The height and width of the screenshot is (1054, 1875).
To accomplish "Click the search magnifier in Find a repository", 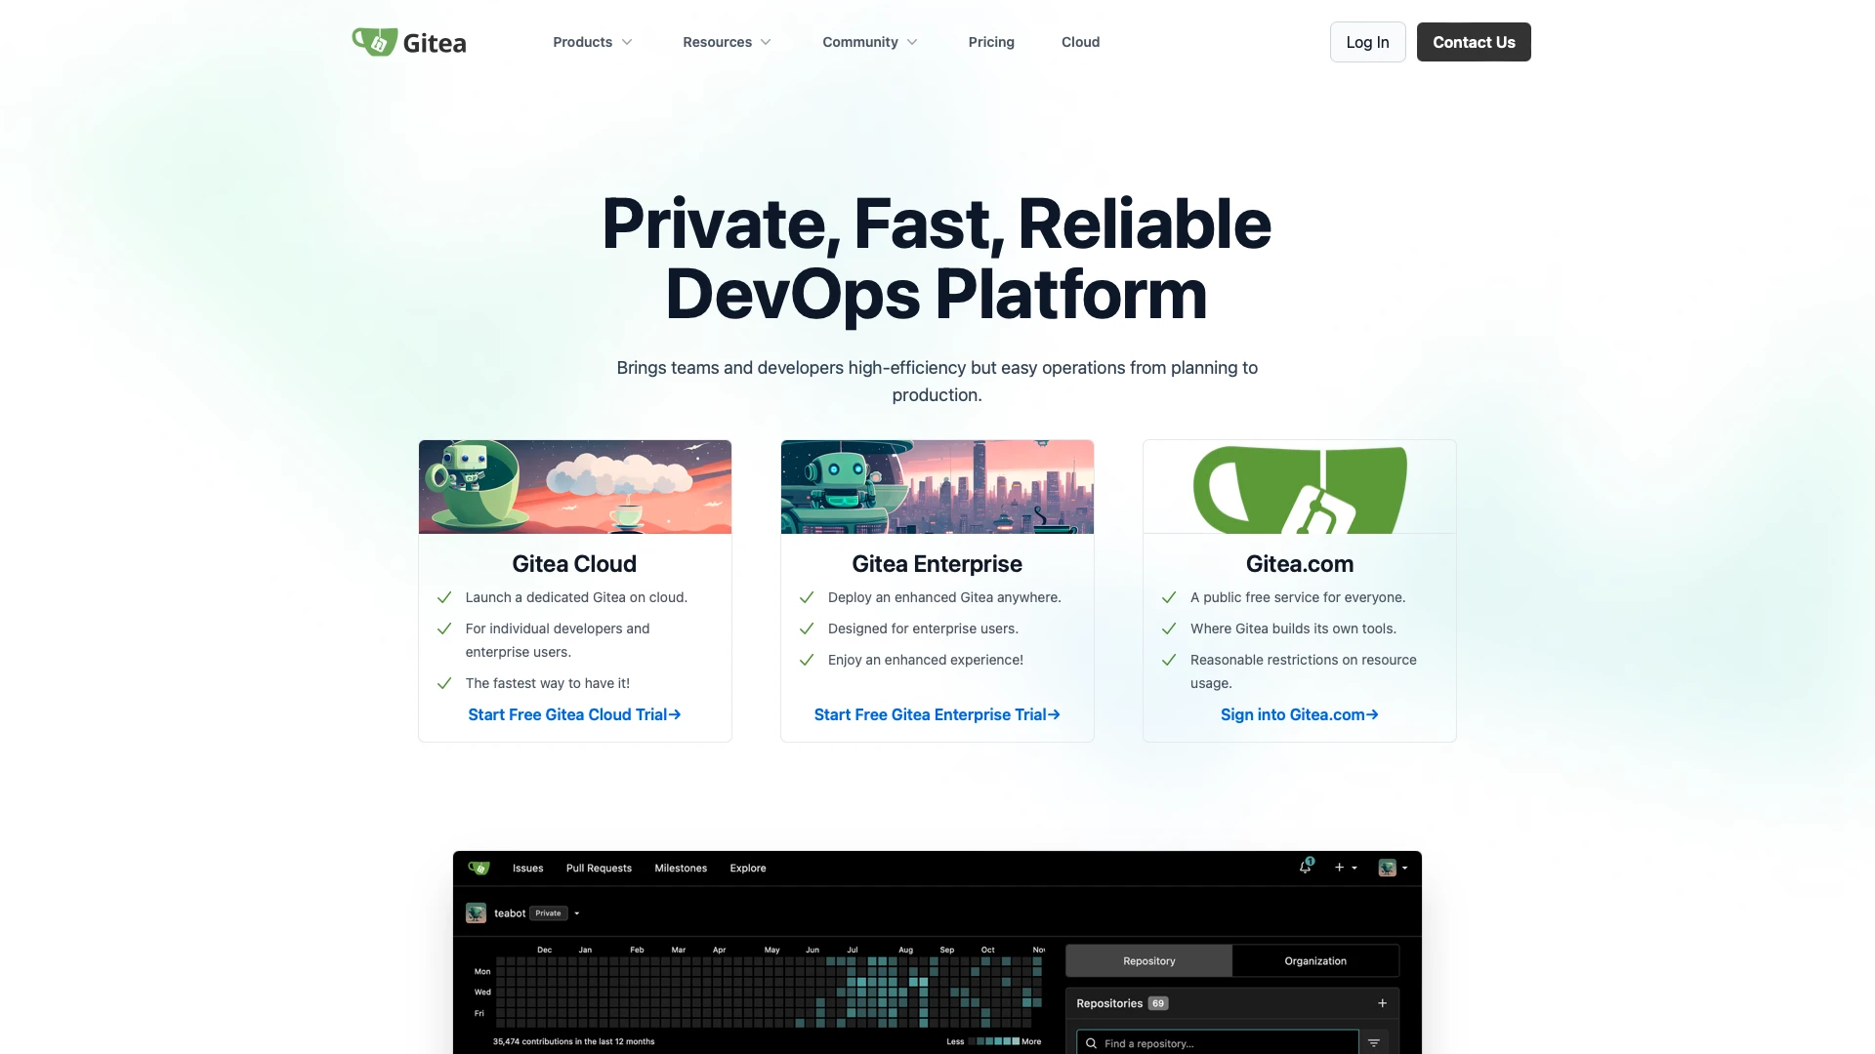I will click(1091, 1043).
